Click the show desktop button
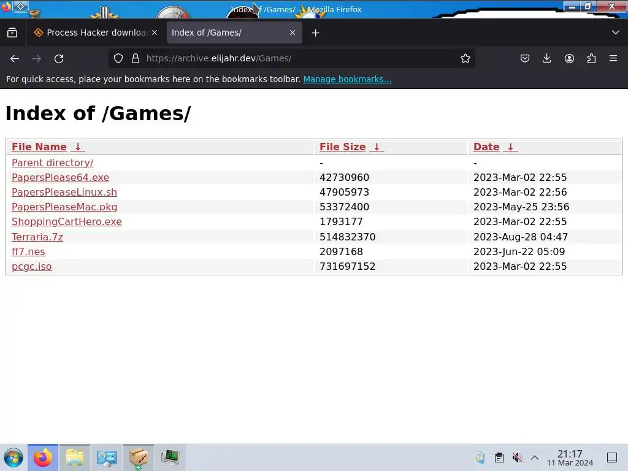The image size is (628, 471). 612,458
